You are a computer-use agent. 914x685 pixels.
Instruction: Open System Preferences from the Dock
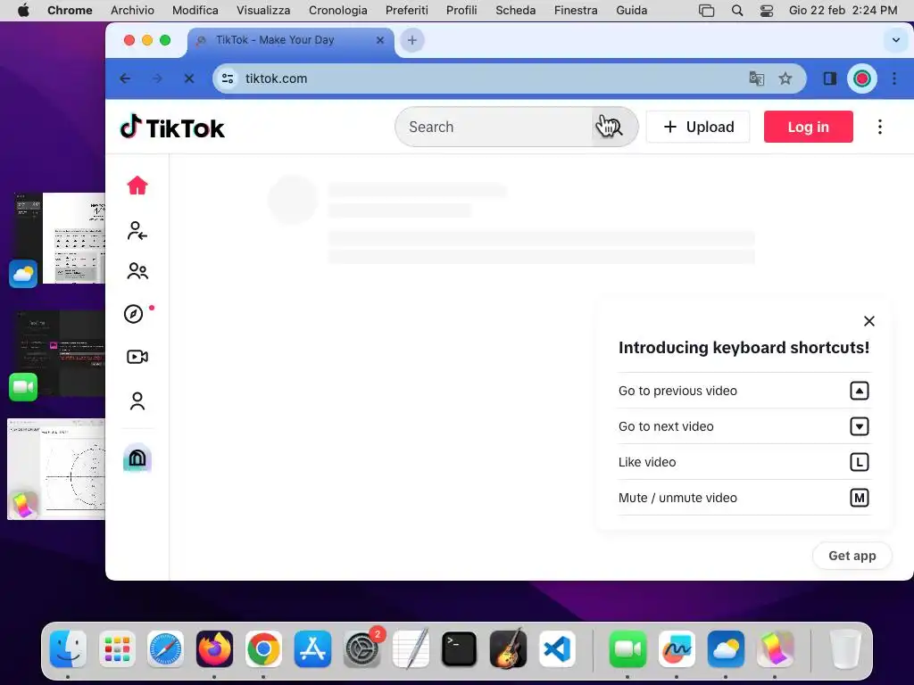[362, 649]
